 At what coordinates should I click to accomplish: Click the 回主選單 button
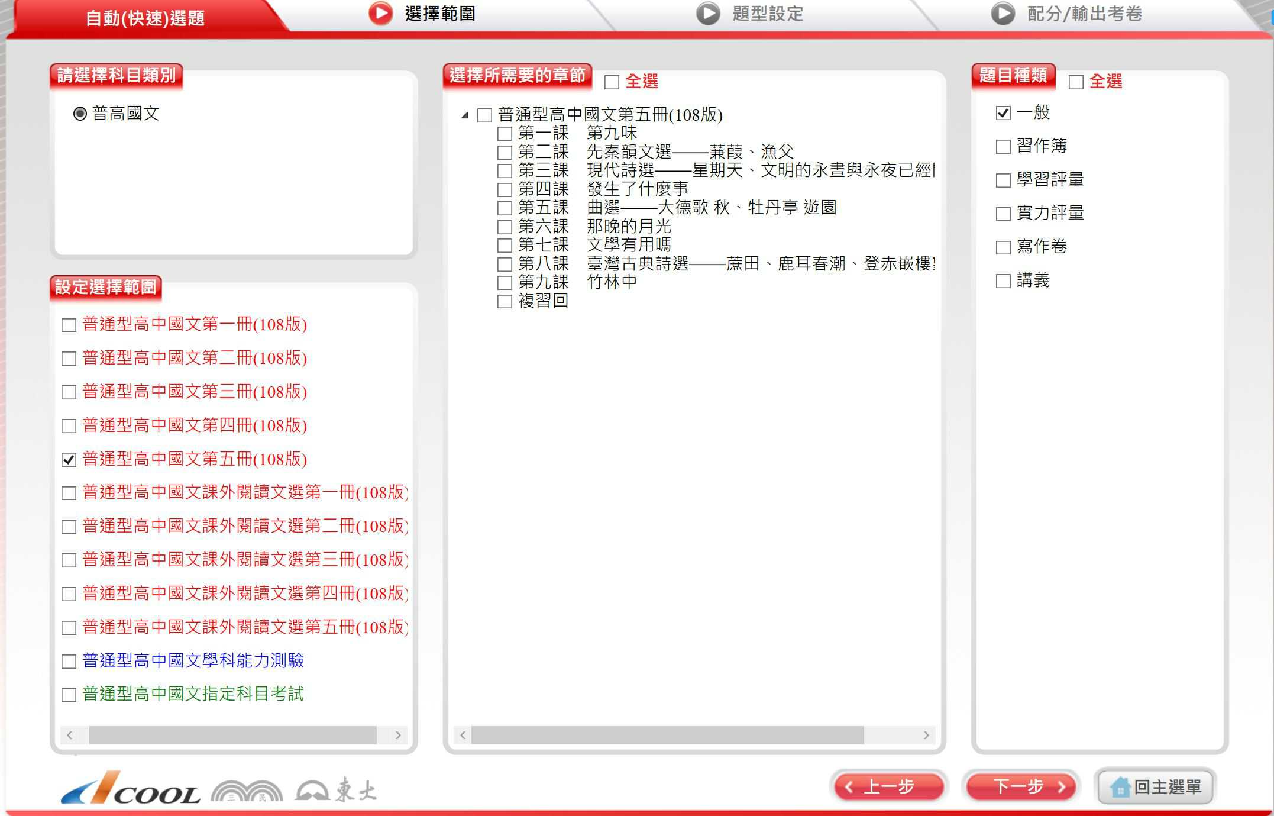[1155, 787]
